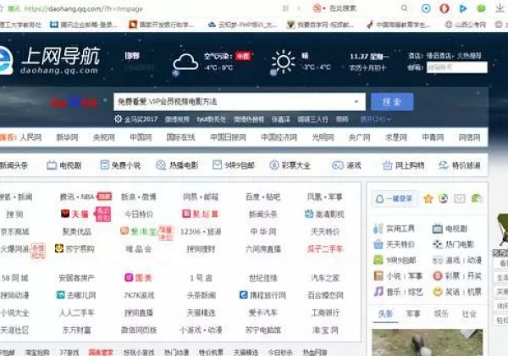508x356 pixels.
Task: Open the 汽车之家 link
Action: (x=325, y=278)
